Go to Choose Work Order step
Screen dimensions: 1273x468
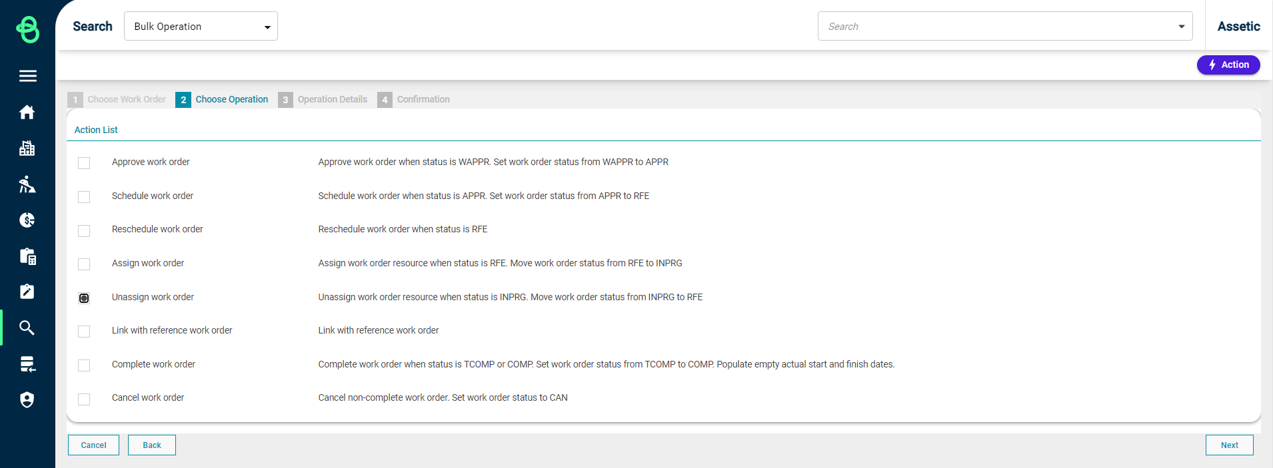click(x=117, y=99)
